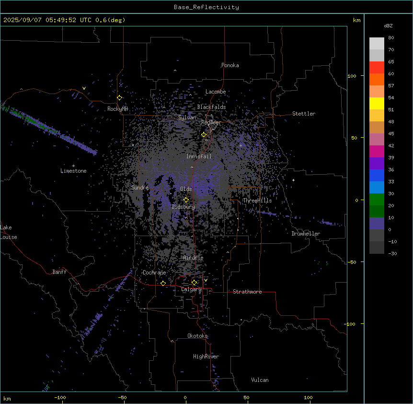The height and width of the screenshot is (404, 413).
Task: Pick the yellow diamond marker under Cochrane label
Action: [163, 284]
